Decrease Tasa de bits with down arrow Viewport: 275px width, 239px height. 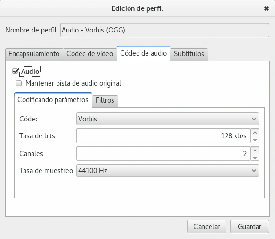[x=255, y=139]
